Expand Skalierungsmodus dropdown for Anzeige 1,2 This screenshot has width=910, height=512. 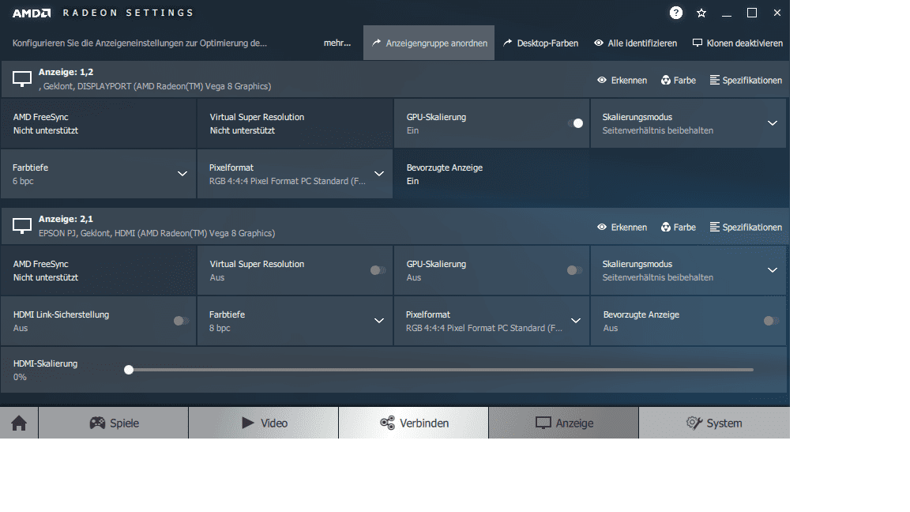click(x=773, y=123)
